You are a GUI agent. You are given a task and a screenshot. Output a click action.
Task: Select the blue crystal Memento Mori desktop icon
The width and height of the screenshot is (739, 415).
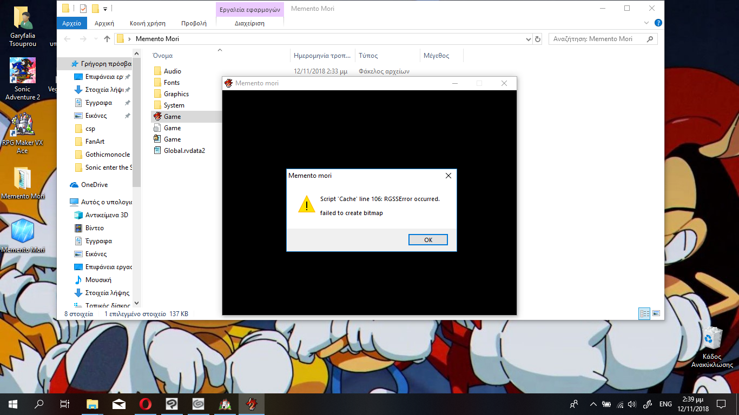point(23,237)
